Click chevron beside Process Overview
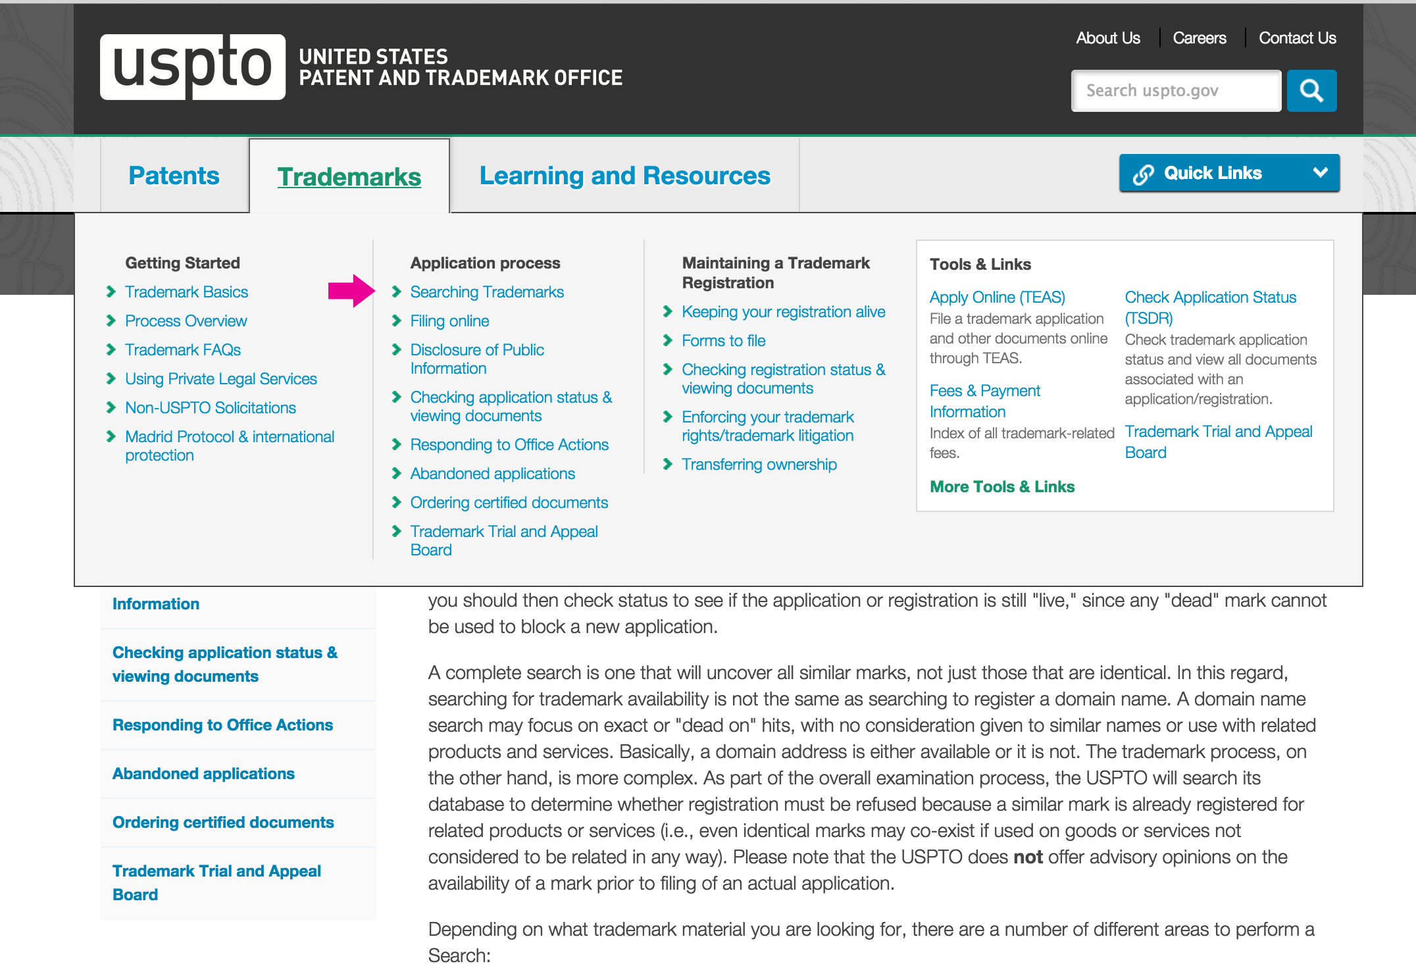Image resolution: width=1416 pixels, height=970 pixels. pyautogui.click(x=111, y=320)
